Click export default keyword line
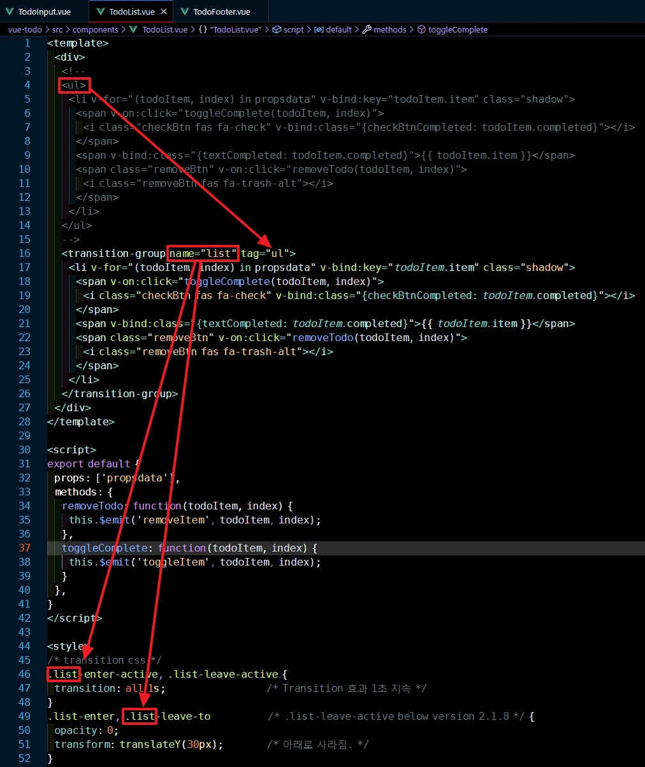This screenshot has height=767, width=645. click(92, 464)
